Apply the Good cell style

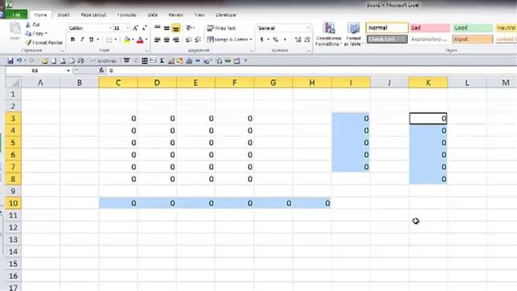473,27
